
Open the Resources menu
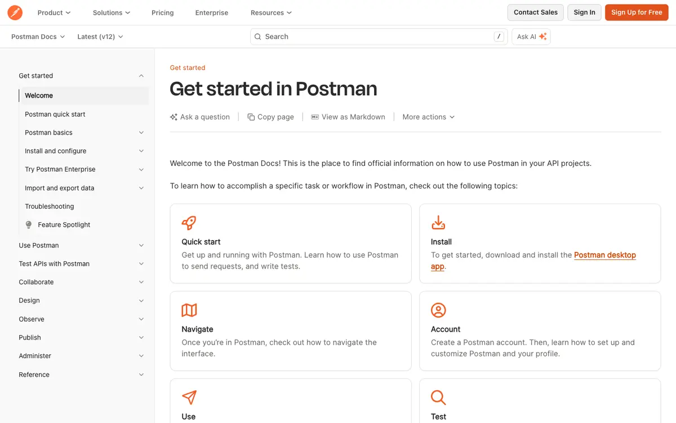[272, 12]
